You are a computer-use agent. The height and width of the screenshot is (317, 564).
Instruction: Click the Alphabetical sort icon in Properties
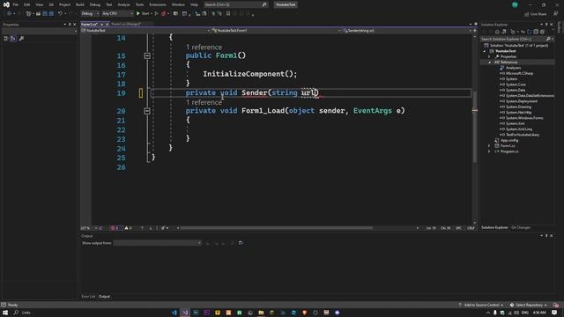coord(13,39)
